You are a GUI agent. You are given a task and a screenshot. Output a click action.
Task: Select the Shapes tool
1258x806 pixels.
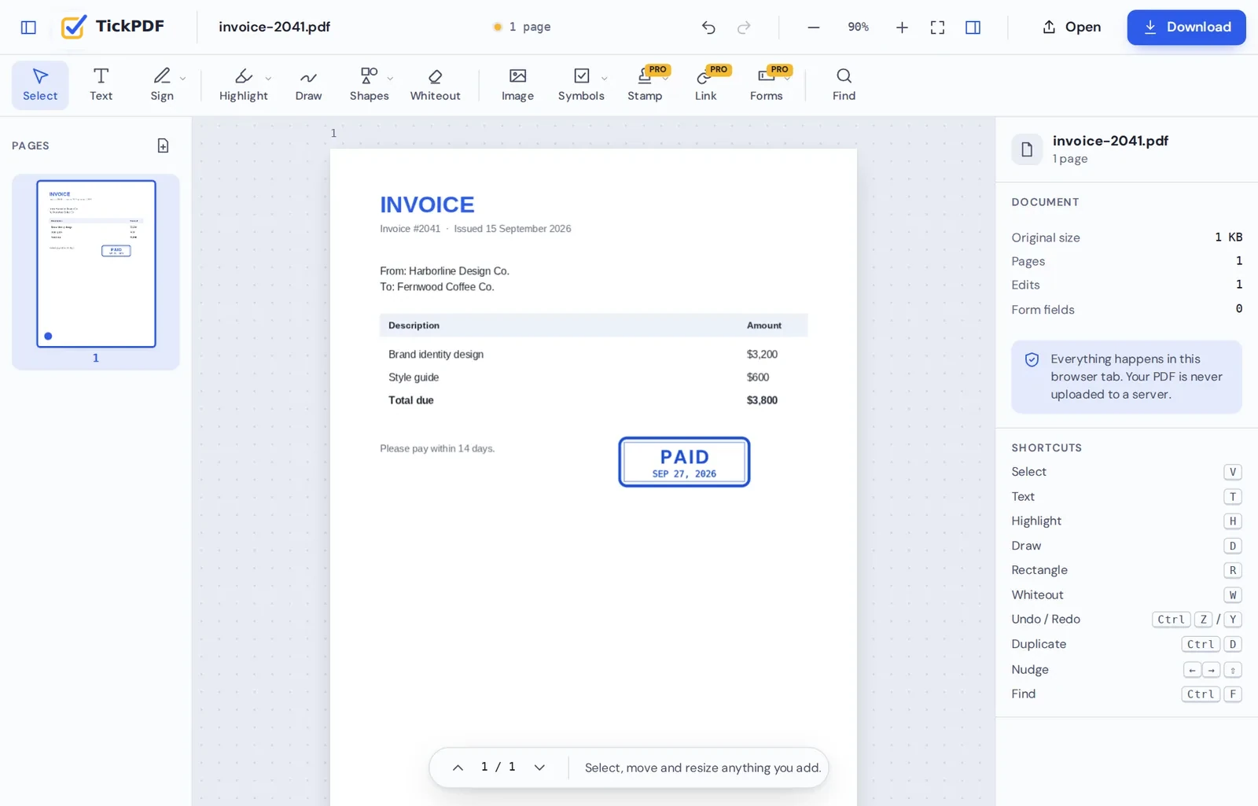pos(369,85)
